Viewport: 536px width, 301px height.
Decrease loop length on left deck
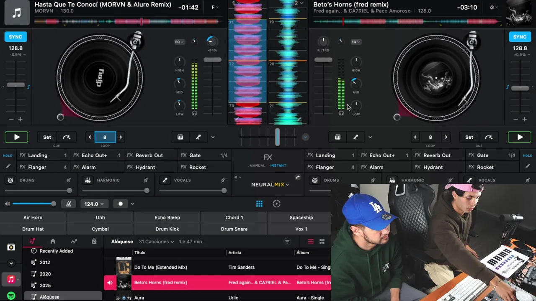click(90, 137)
